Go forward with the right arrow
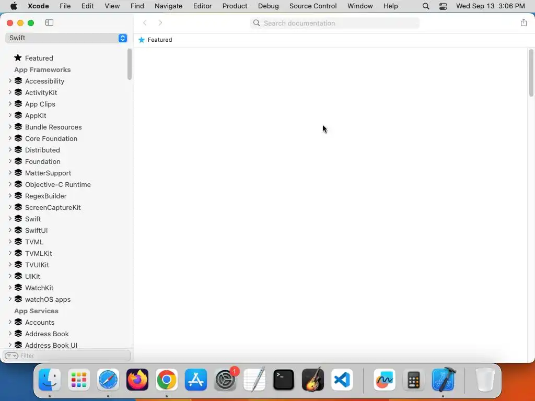 (160, 23)
